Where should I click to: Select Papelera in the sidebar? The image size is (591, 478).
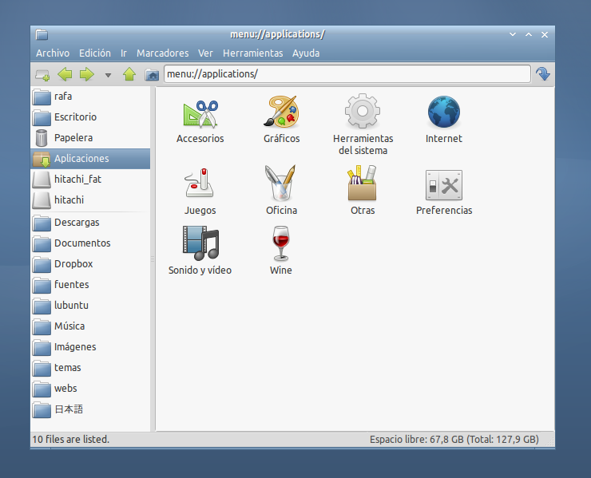[73, 138]
